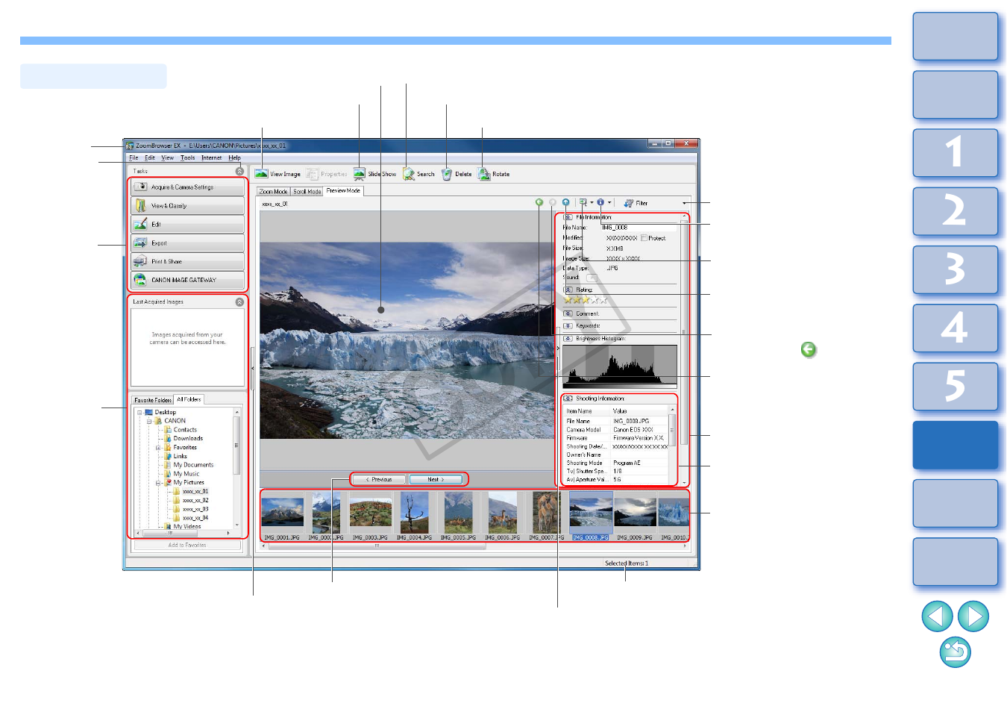Screen dimensions: 1007x712
Task: Collapse the Shooting Information section
Action: (x=568, y=399)
